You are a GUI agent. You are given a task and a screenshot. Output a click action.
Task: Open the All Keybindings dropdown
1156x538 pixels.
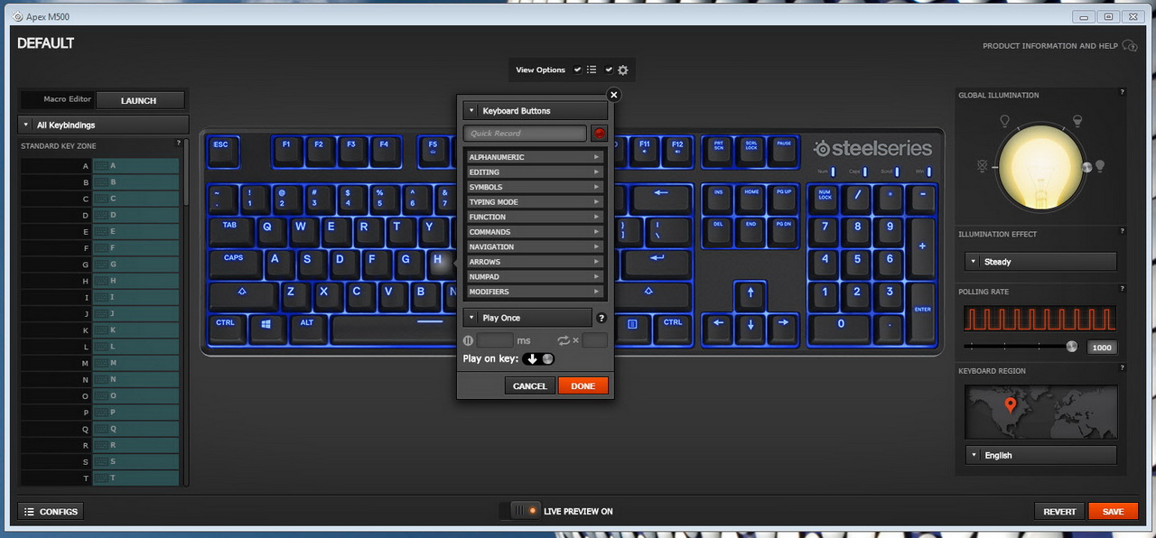(103, 125)
